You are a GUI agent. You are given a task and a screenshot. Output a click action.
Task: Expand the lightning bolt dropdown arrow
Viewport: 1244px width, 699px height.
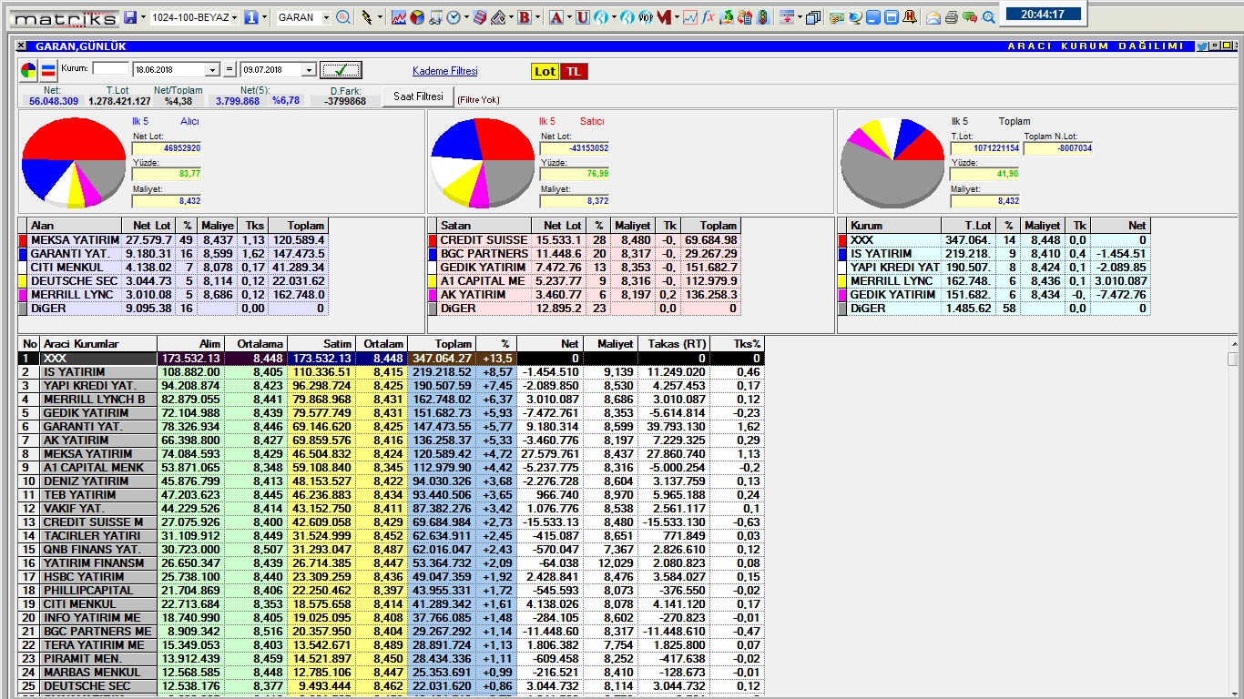point(379,17)
